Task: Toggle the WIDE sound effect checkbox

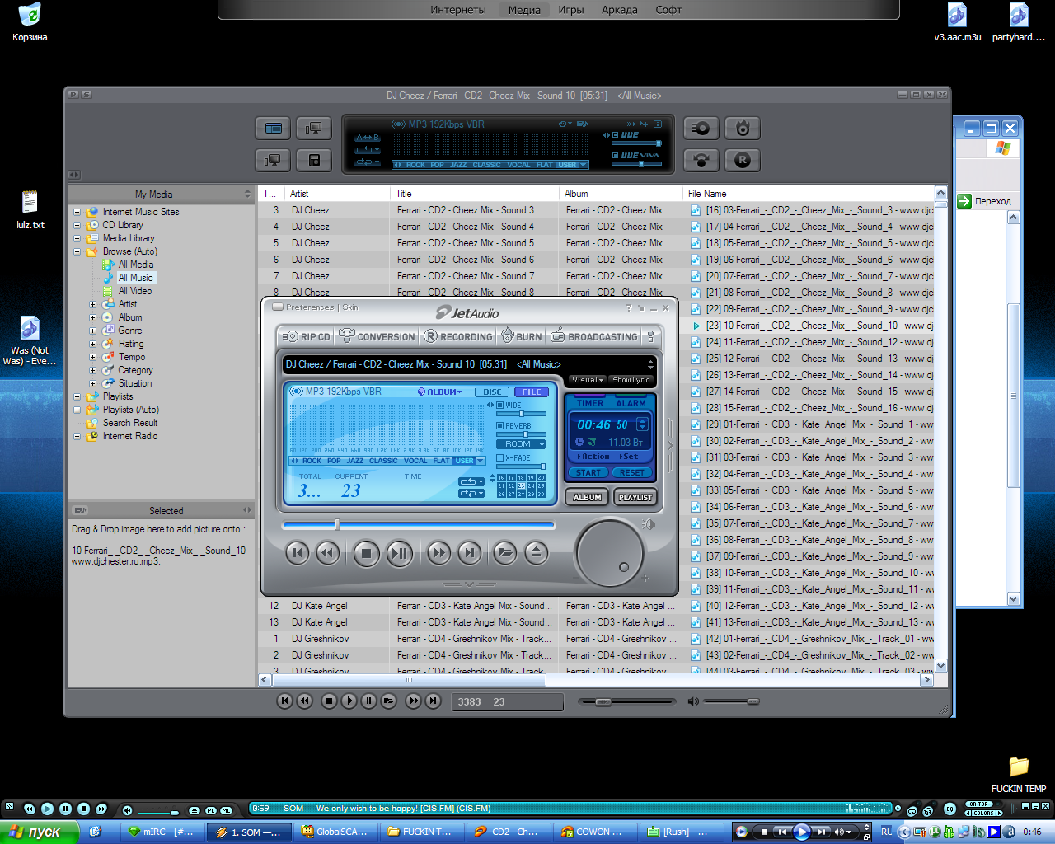Action: pyautogui.click(x=499, y=405)
